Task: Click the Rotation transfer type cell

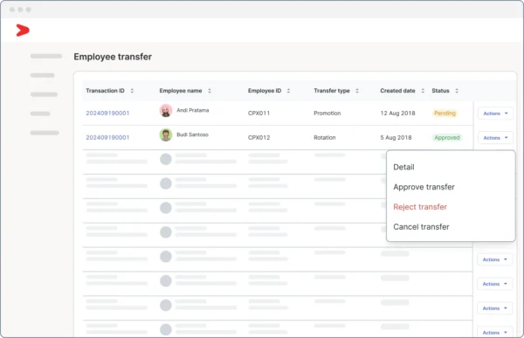Action: pos(325,137)
